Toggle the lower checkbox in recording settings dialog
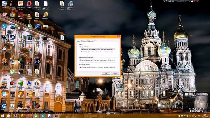 80,67
